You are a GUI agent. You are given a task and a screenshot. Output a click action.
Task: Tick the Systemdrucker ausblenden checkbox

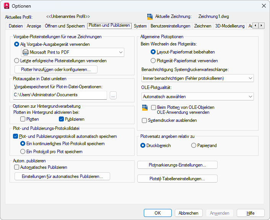click(x=145, y=120)
